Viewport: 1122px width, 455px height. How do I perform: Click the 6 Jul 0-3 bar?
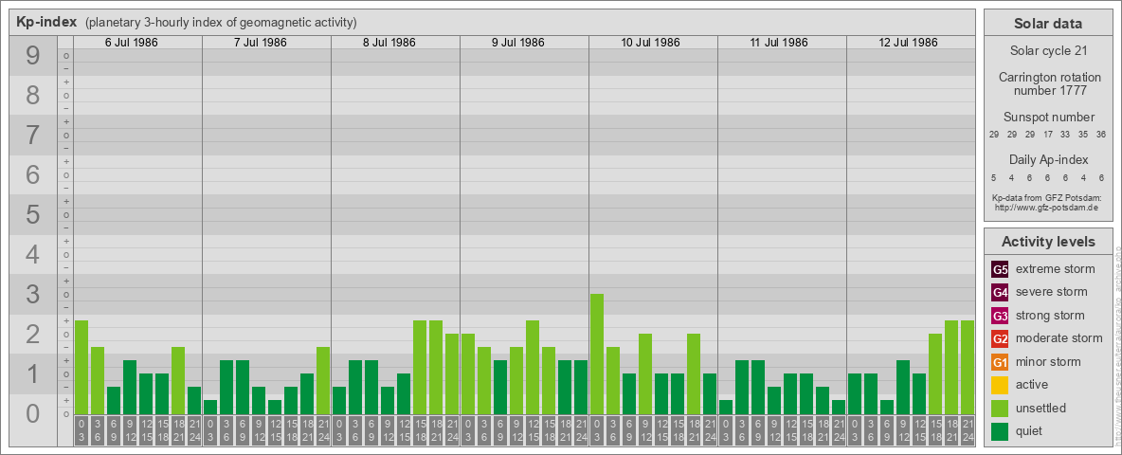(x=81, y=367)
